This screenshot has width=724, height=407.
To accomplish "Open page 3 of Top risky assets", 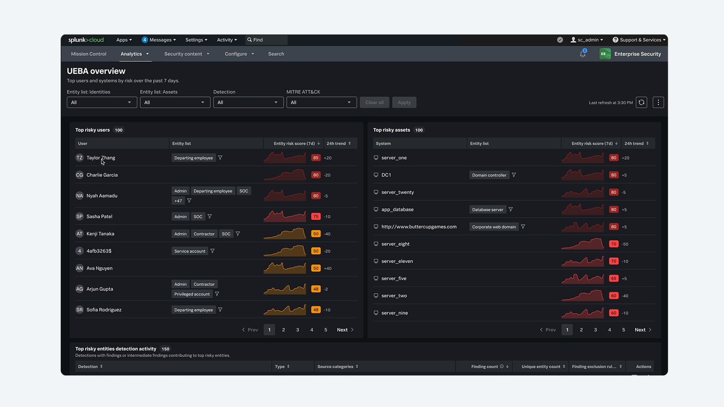I will coord(595,330).
